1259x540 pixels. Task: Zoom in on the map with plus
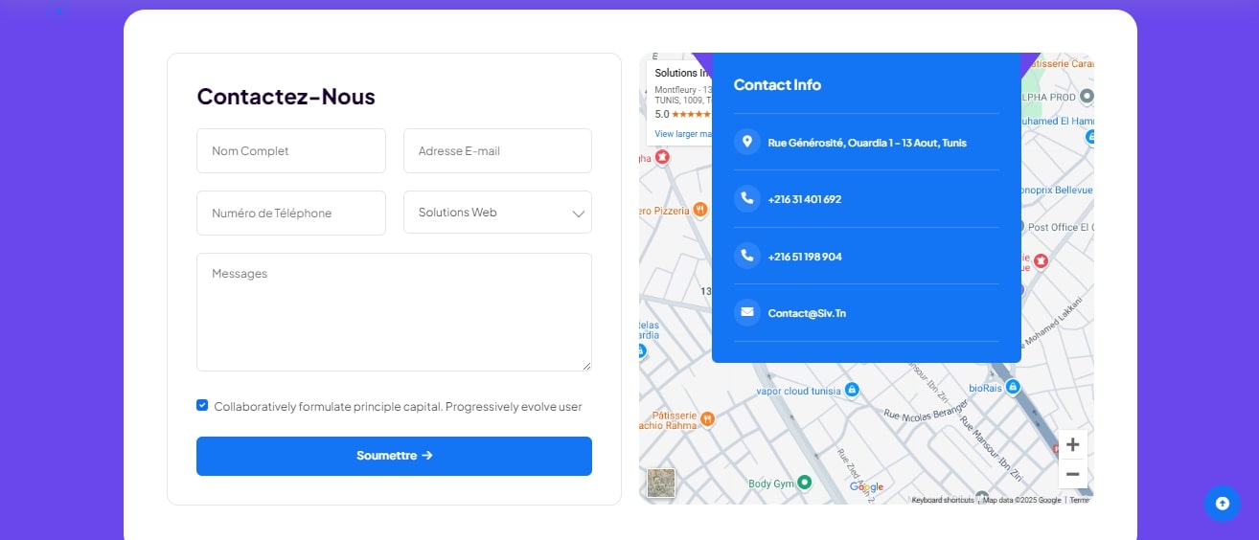tap(1072, 444)
